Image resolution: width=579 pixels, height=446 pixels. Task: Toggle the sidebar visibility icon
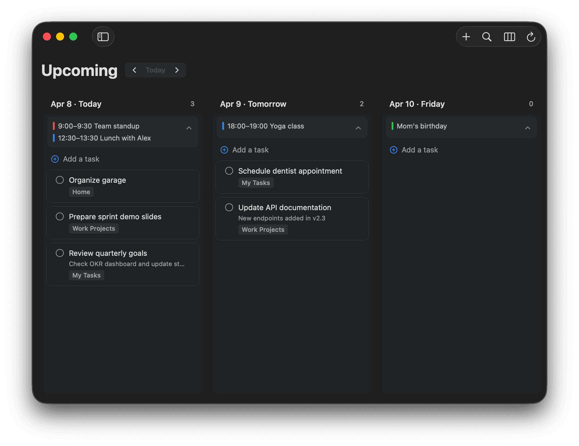[103, 37]
